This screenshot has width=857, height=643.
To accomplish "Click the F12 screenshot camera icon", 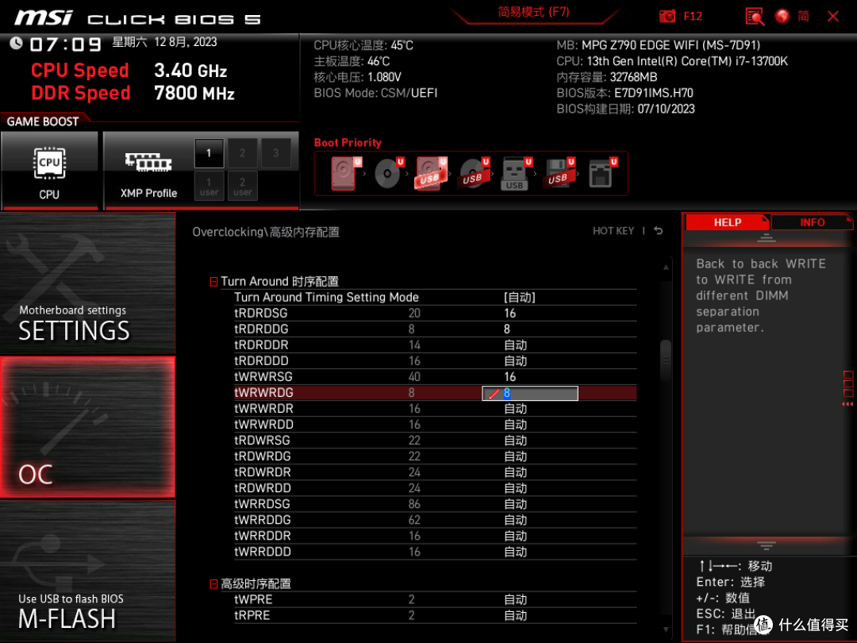I will [x=667, y=16].
